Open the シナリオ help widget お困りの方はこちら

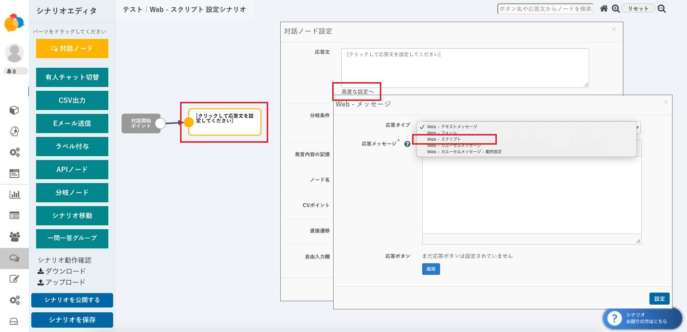[x=643, y=318]
